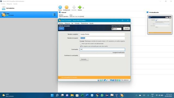Viewport: 174px width, 98px height.
Task: Click the USB devices status icon
Action: click(107, 80)
